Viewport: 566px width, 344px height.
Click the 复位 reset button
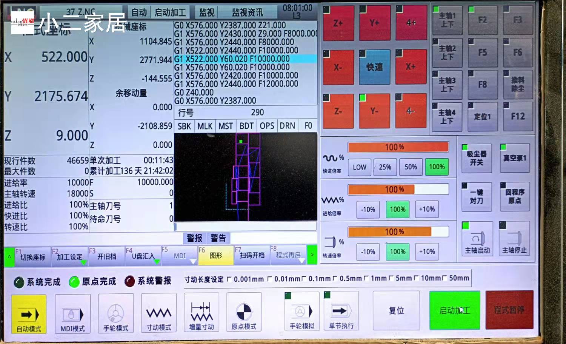click(x=396, y=311)
